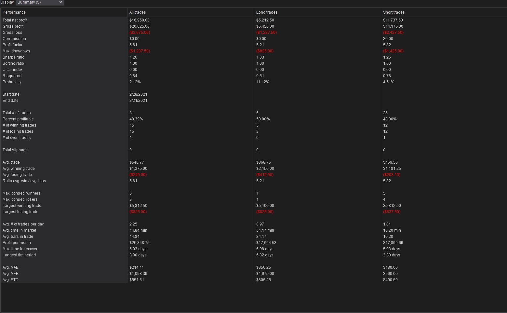
Task: Select the Ratio avg. win / avg. loss label
Action: tap(24, 181)
